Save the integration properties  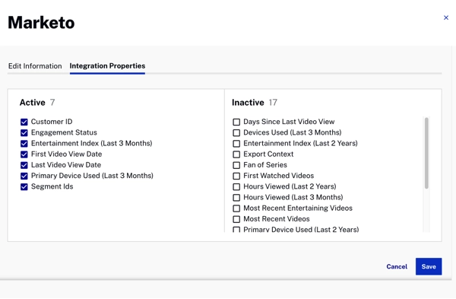click(429, 266)
